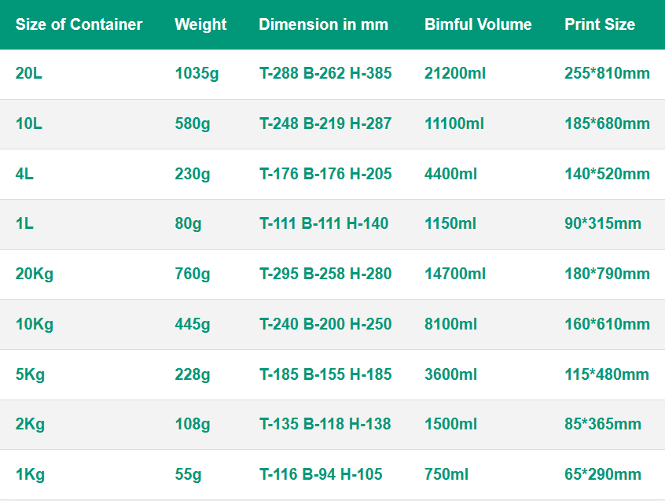665x501 pixels.
Task: Click the Dimension in mm header
Action: pyautogui.click(x=324, y=24)
